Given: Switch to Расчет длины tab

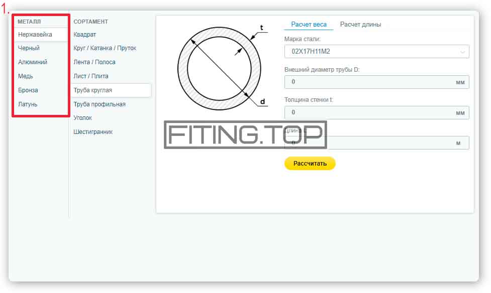Looking at the screenshot, I should 360,25.
